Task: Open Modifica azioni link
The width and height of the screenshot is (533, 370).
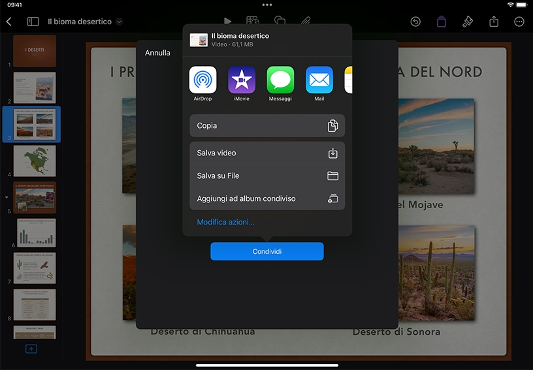Action: [x=225, y=222]
